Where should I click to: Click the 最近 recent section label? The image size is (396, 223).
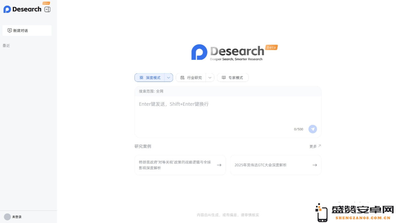(6, 46)
